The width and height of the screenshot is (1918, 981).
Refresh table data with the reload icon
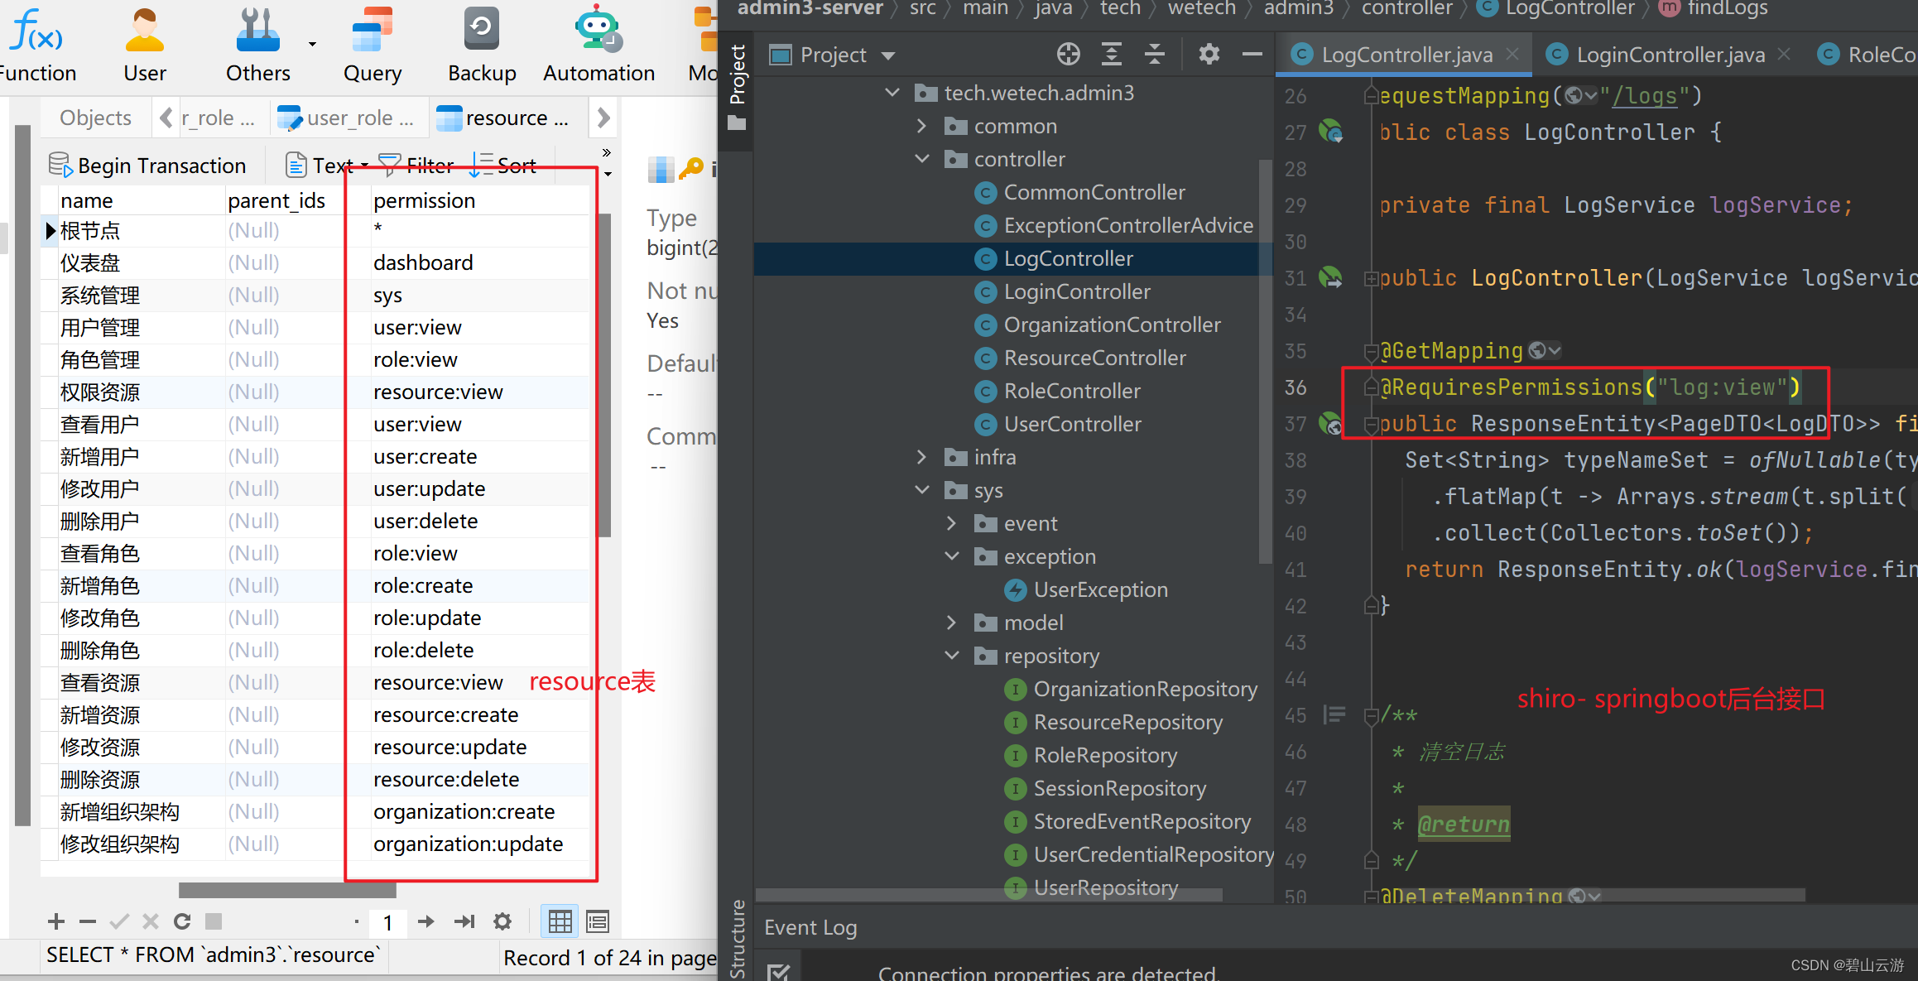tap(182, 921)
